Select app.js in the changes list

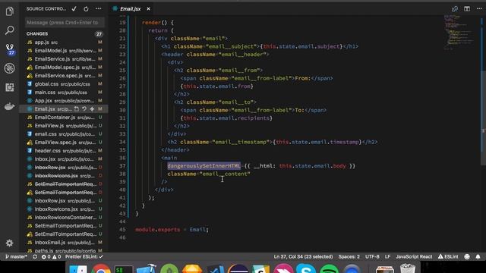(x=64, y=42)
